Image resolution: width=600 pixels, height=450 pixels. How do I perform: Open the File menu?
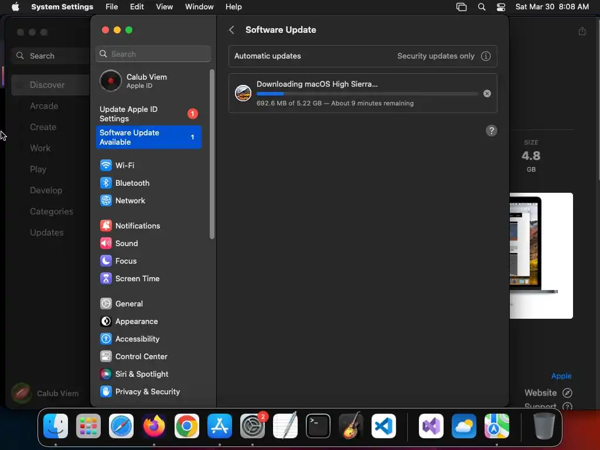(112, 7)
